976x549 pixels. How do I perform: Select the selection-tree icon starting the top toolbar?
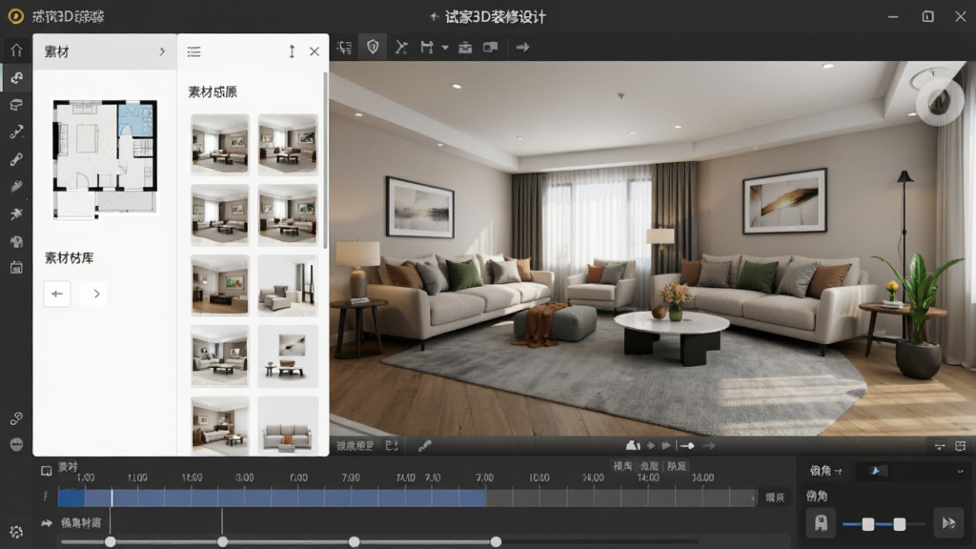pyautogui.click(x=344, y=48)
